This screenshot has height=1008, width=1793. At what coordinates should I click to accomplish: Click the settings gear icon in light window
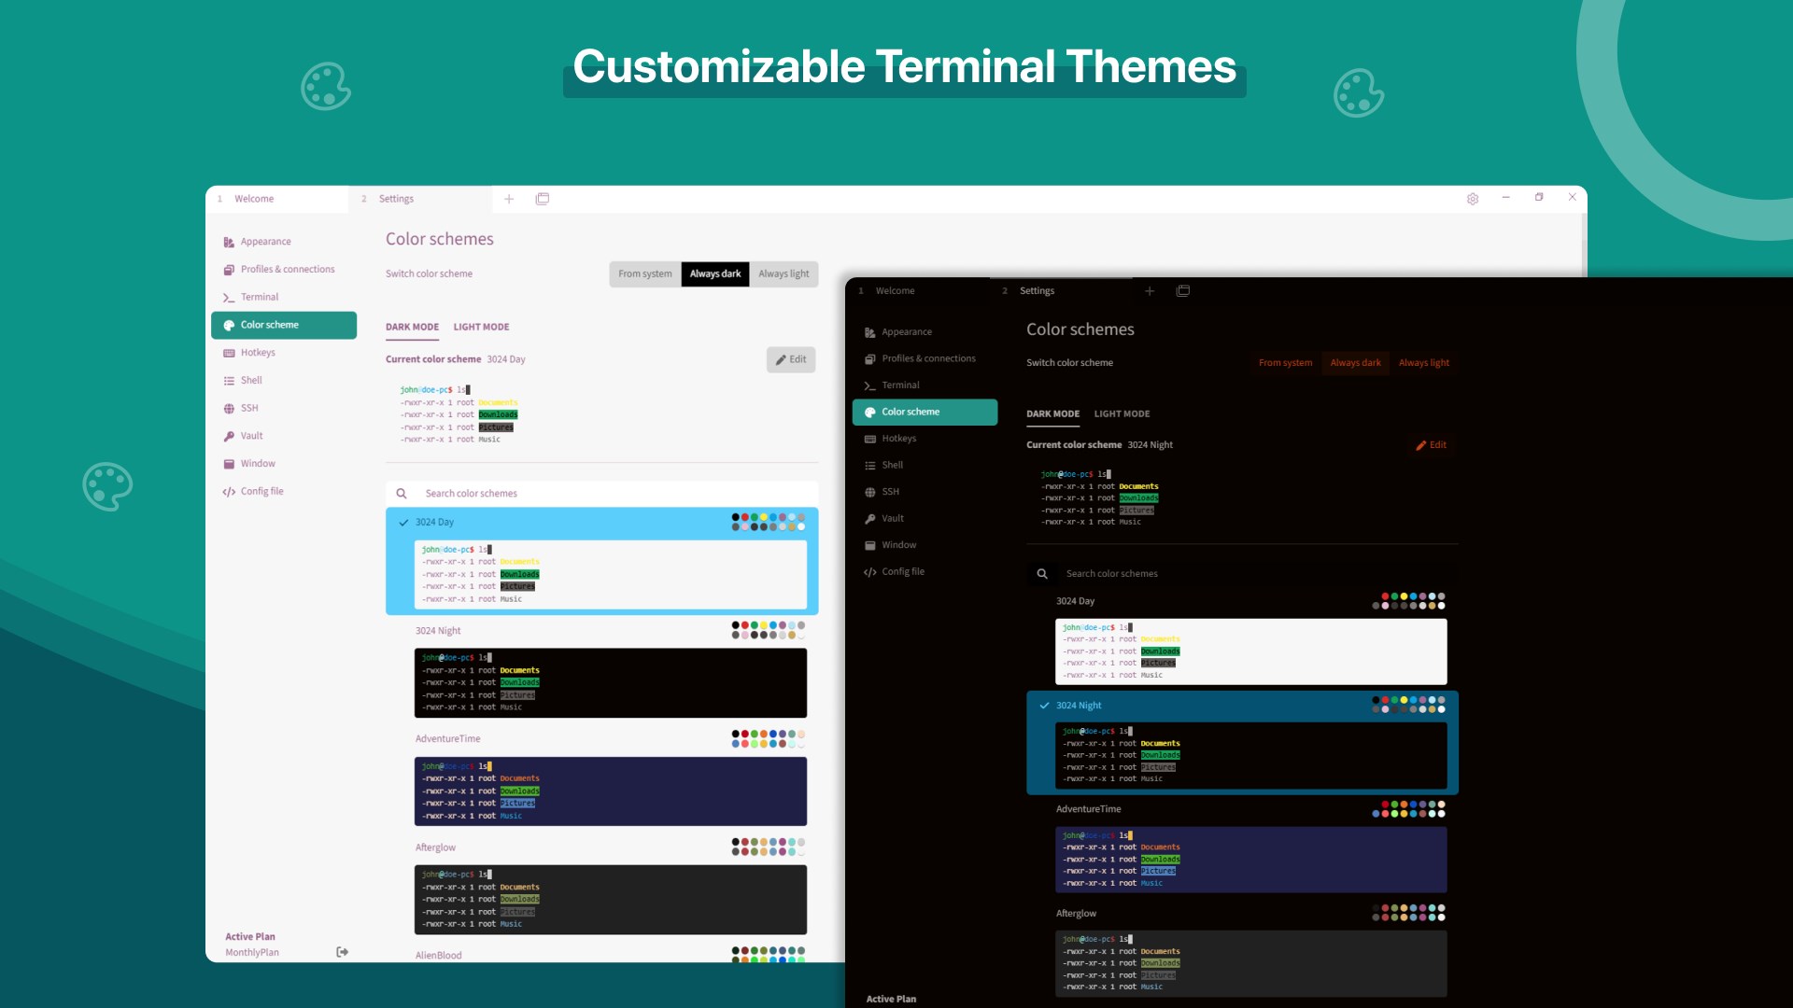tap(1473, 199)
